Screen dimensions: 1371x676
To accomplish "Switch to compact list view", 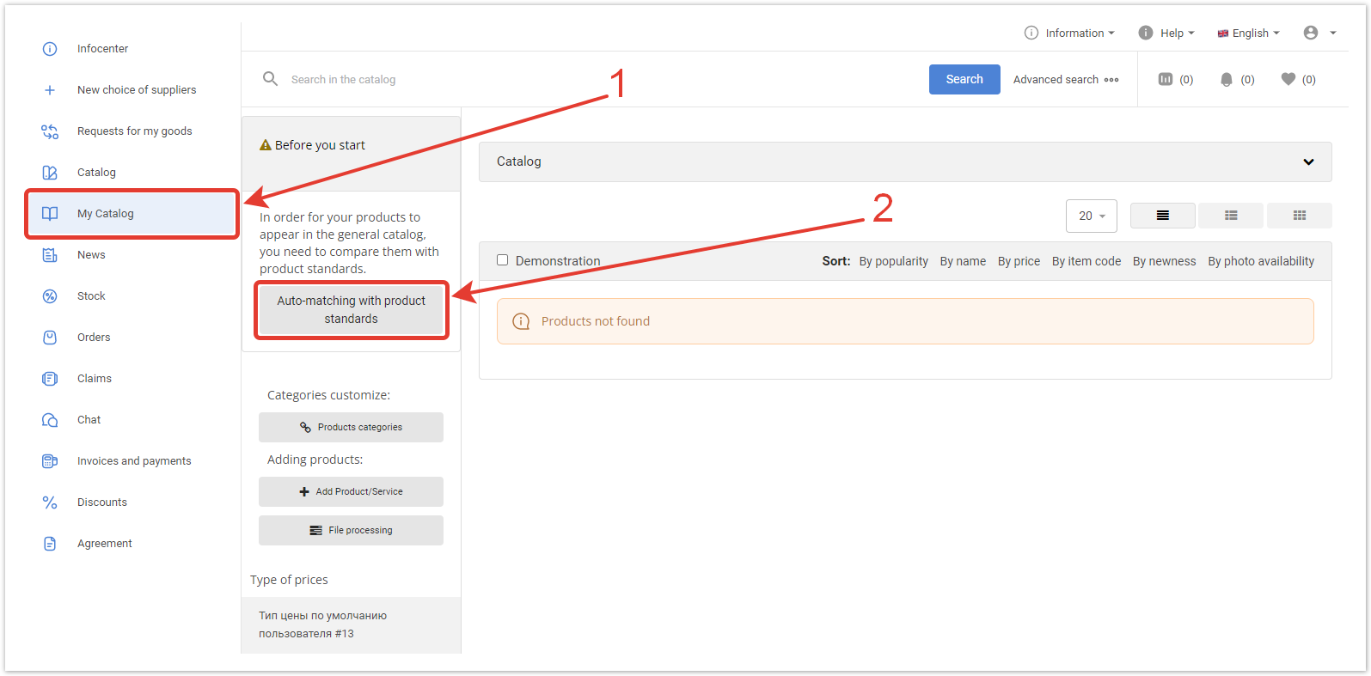I will click(1162, 216).
